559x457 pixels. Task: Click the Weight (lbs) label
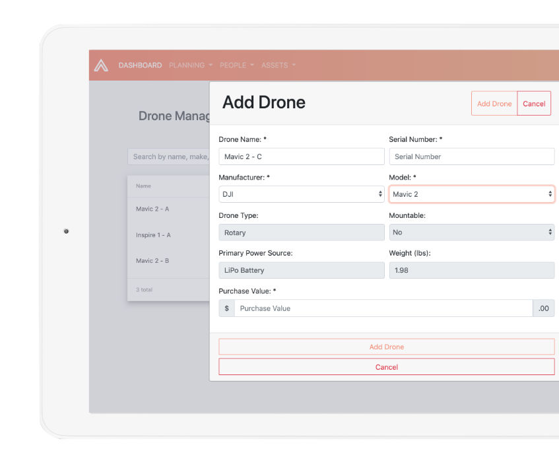click(x=410, y=253)
